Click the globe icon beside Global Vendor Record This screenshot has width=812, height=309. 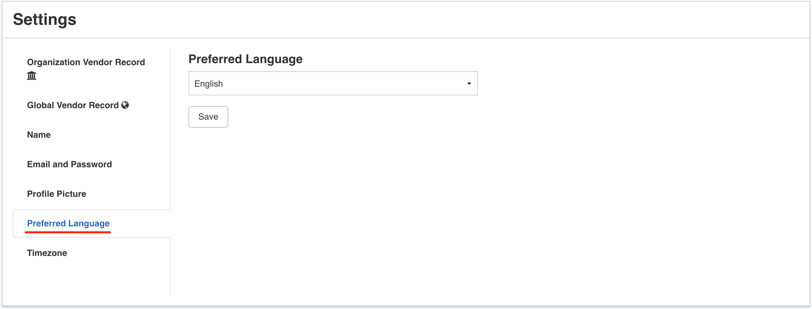125,105
